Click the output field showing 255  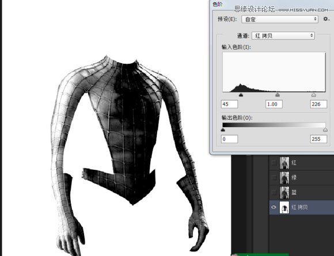[318, 139]
